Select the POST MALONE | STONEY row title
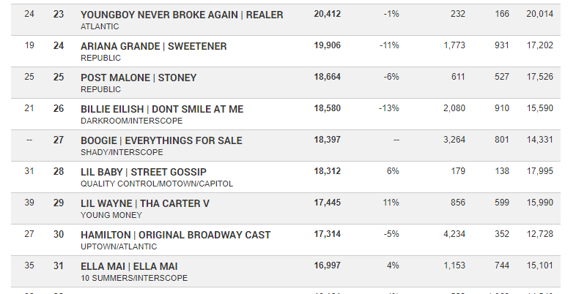The height and width of the screenshot is (294, 576). click(139, 78)
